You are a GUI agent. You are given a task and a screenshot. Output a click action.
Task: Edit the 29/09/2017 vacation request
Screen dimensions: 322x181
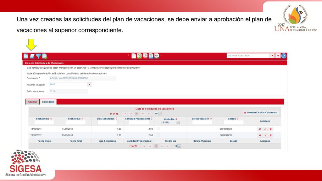[265, 135]
